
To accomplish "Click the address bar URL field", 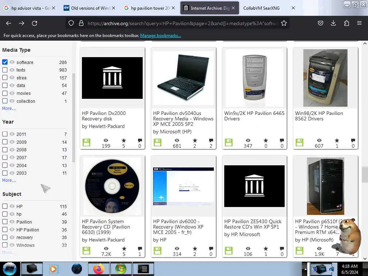I will click(x=183, y=23).
